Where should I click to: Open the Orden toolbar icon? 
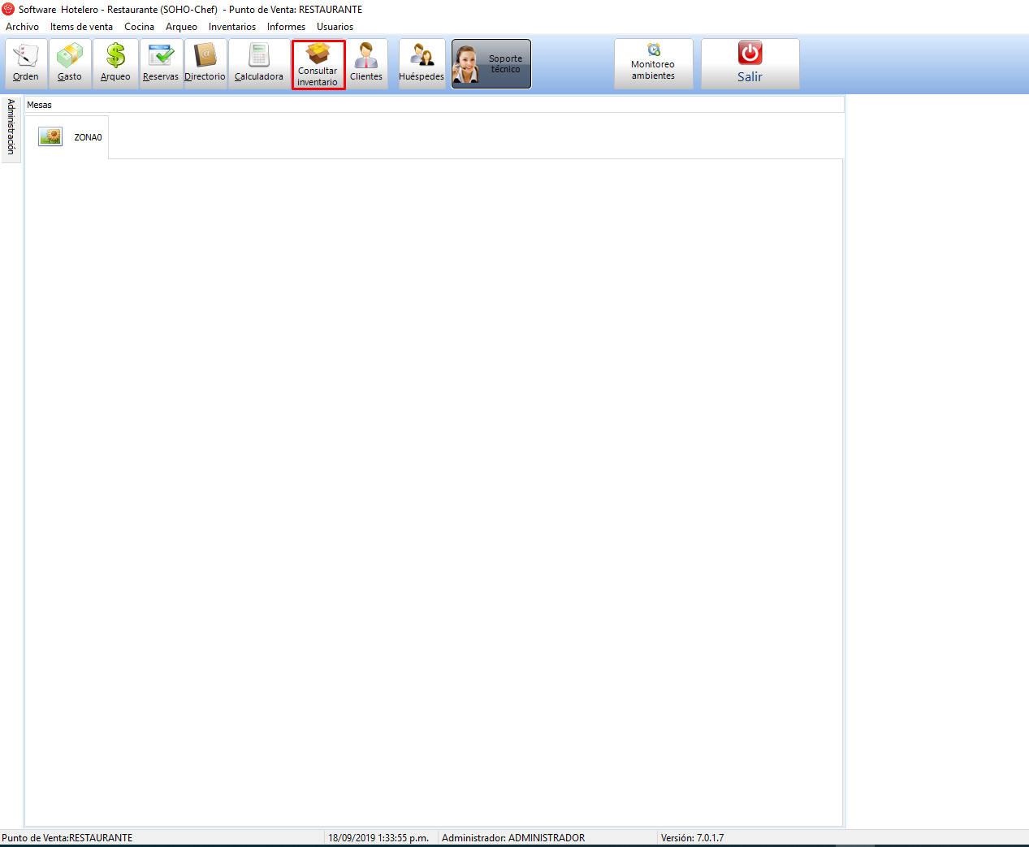point(26,63)
